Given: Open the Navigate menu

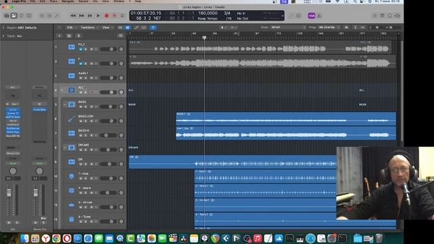Looking at the screenshot, I should (x=68, y=1).
